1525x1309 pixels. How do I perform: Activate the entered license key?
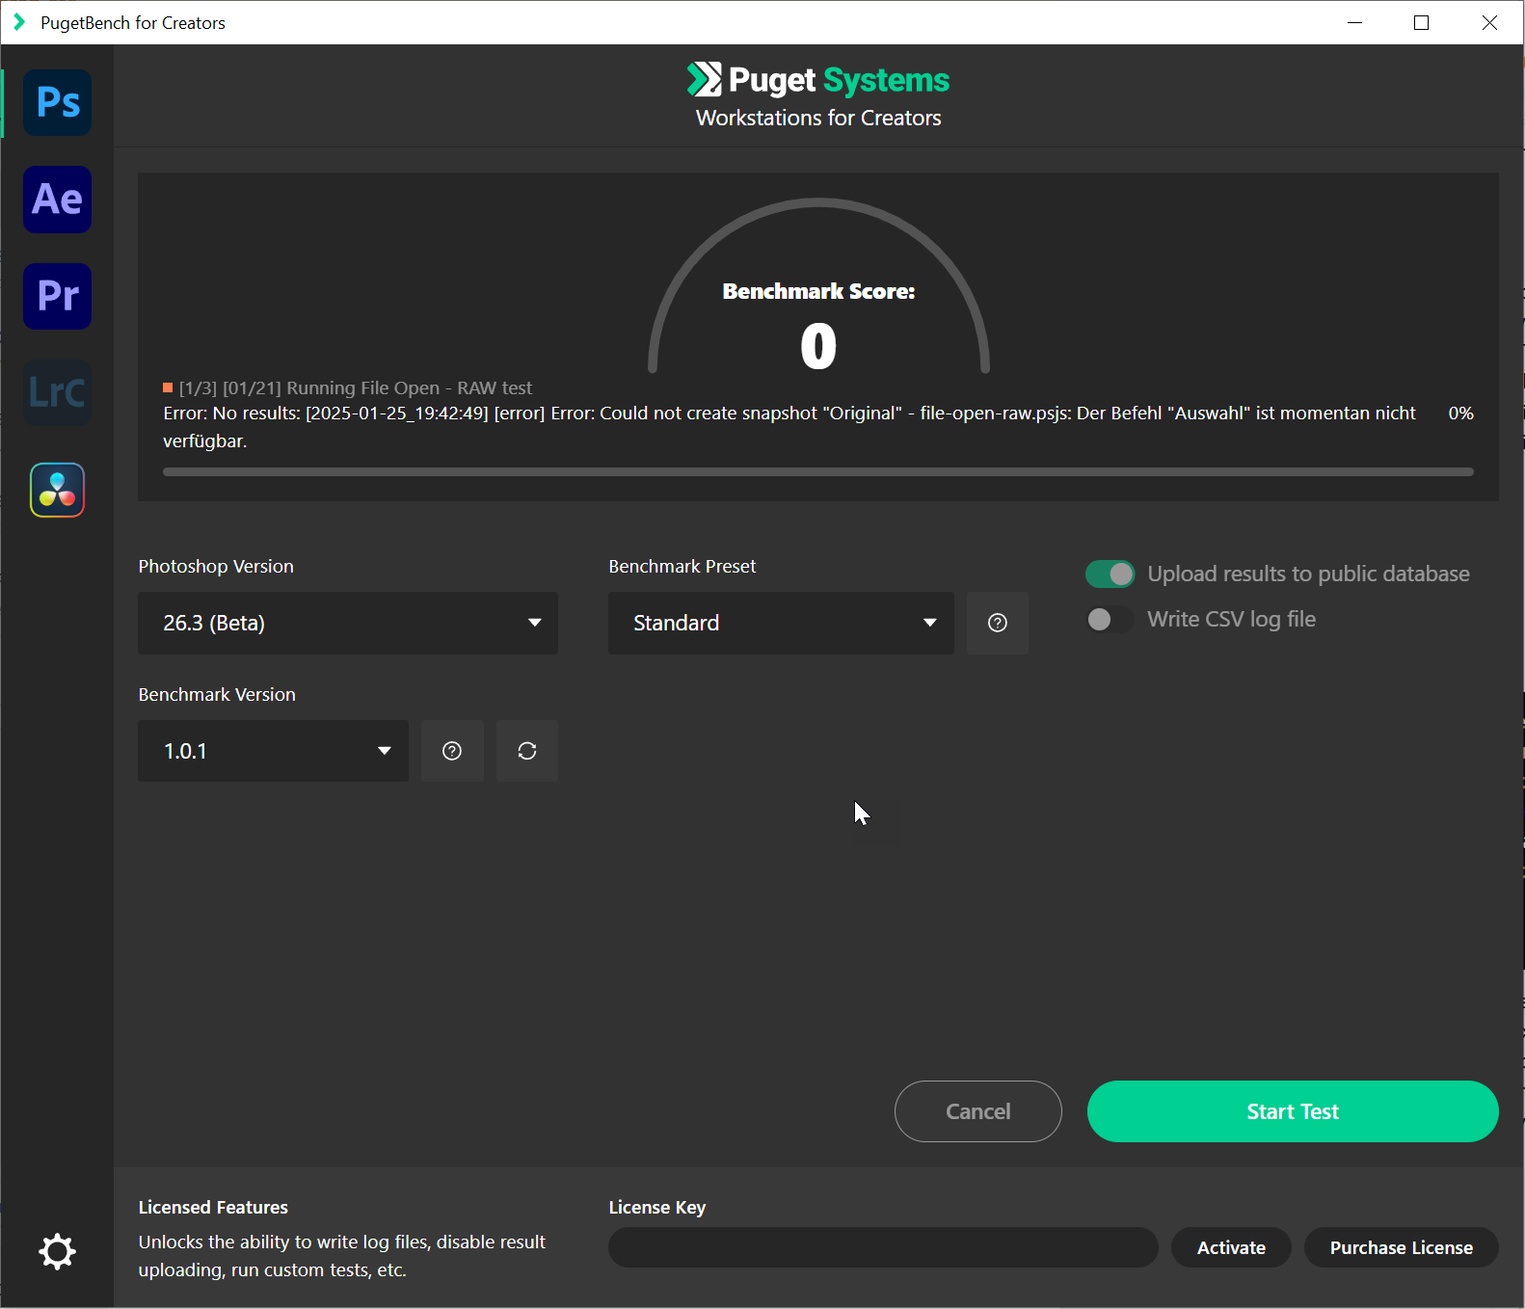pos(1231,1247)
